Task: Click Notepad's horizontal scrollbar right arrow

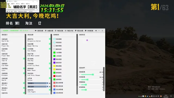Action: pyautogui.click(x=37, y=10)
